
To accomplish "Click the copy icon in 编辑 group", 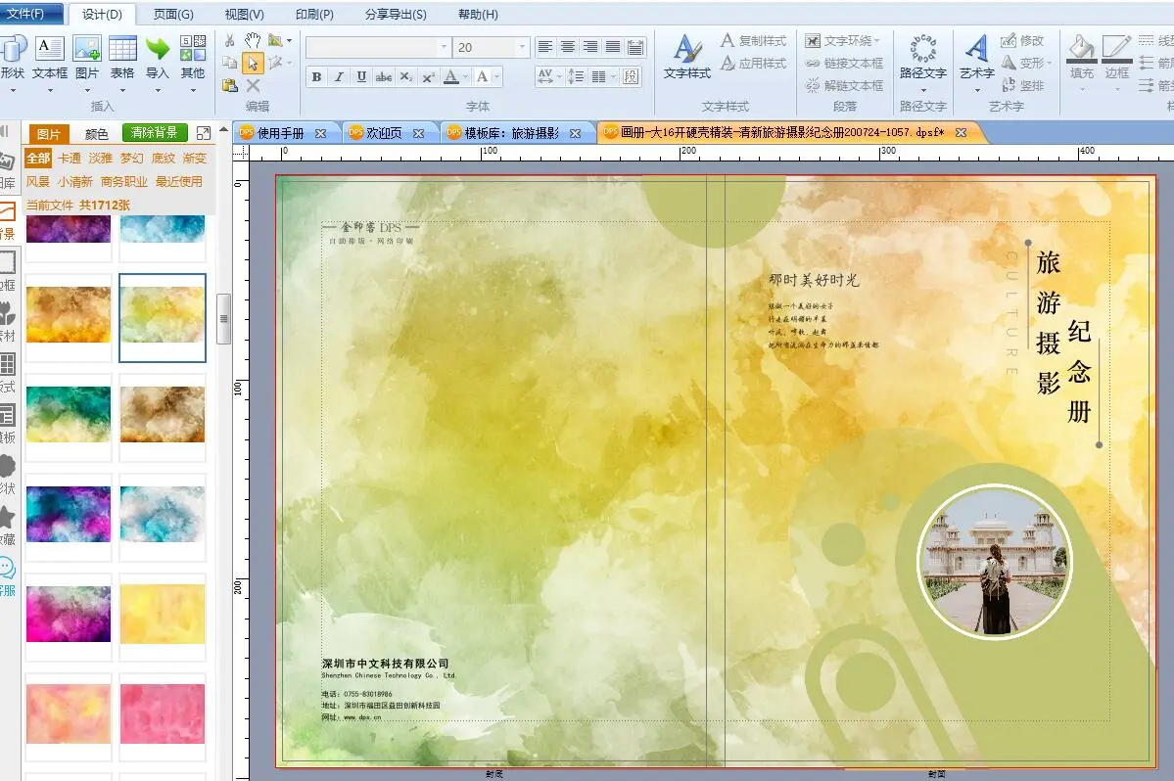I will (x=230, y=63).
